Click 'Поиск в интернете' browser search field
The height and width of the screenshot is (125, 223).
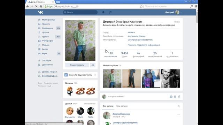pyautogui.click(x=167, y=6)
